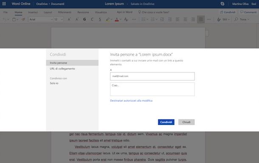Toggle bold with the G icon
The height and width of the screenshot is (163, 259).
click(84, 19)
